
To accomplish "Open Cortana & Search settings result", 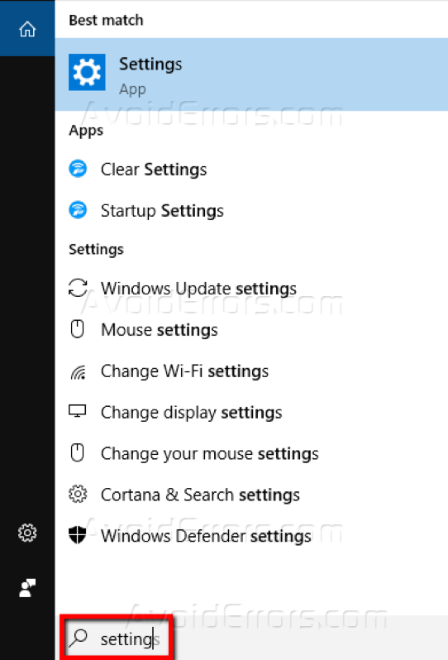I will [251, 495].
